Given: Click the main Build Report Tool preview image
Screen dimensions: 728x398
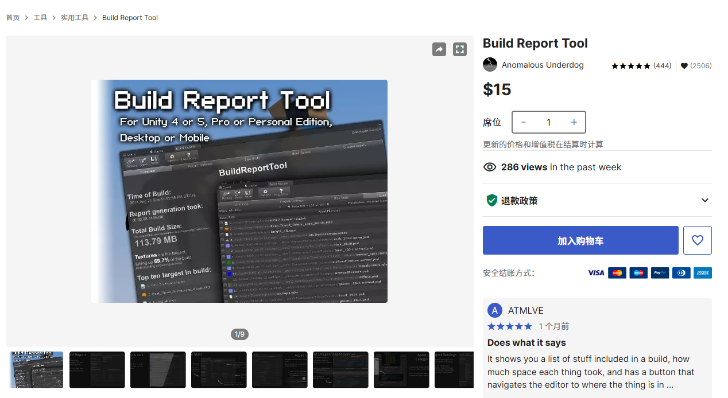Looking at the screenshot, I should tap(239, 191).
